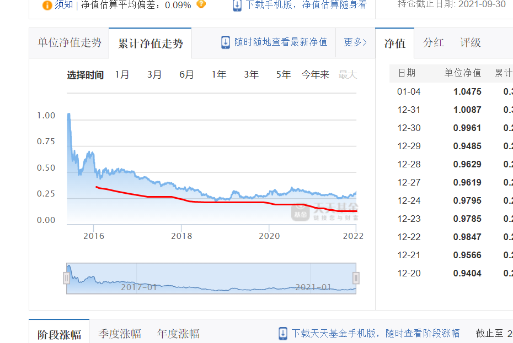Click the 12-27 date row
Screen dimensions: 513x343
click(409, 182)
